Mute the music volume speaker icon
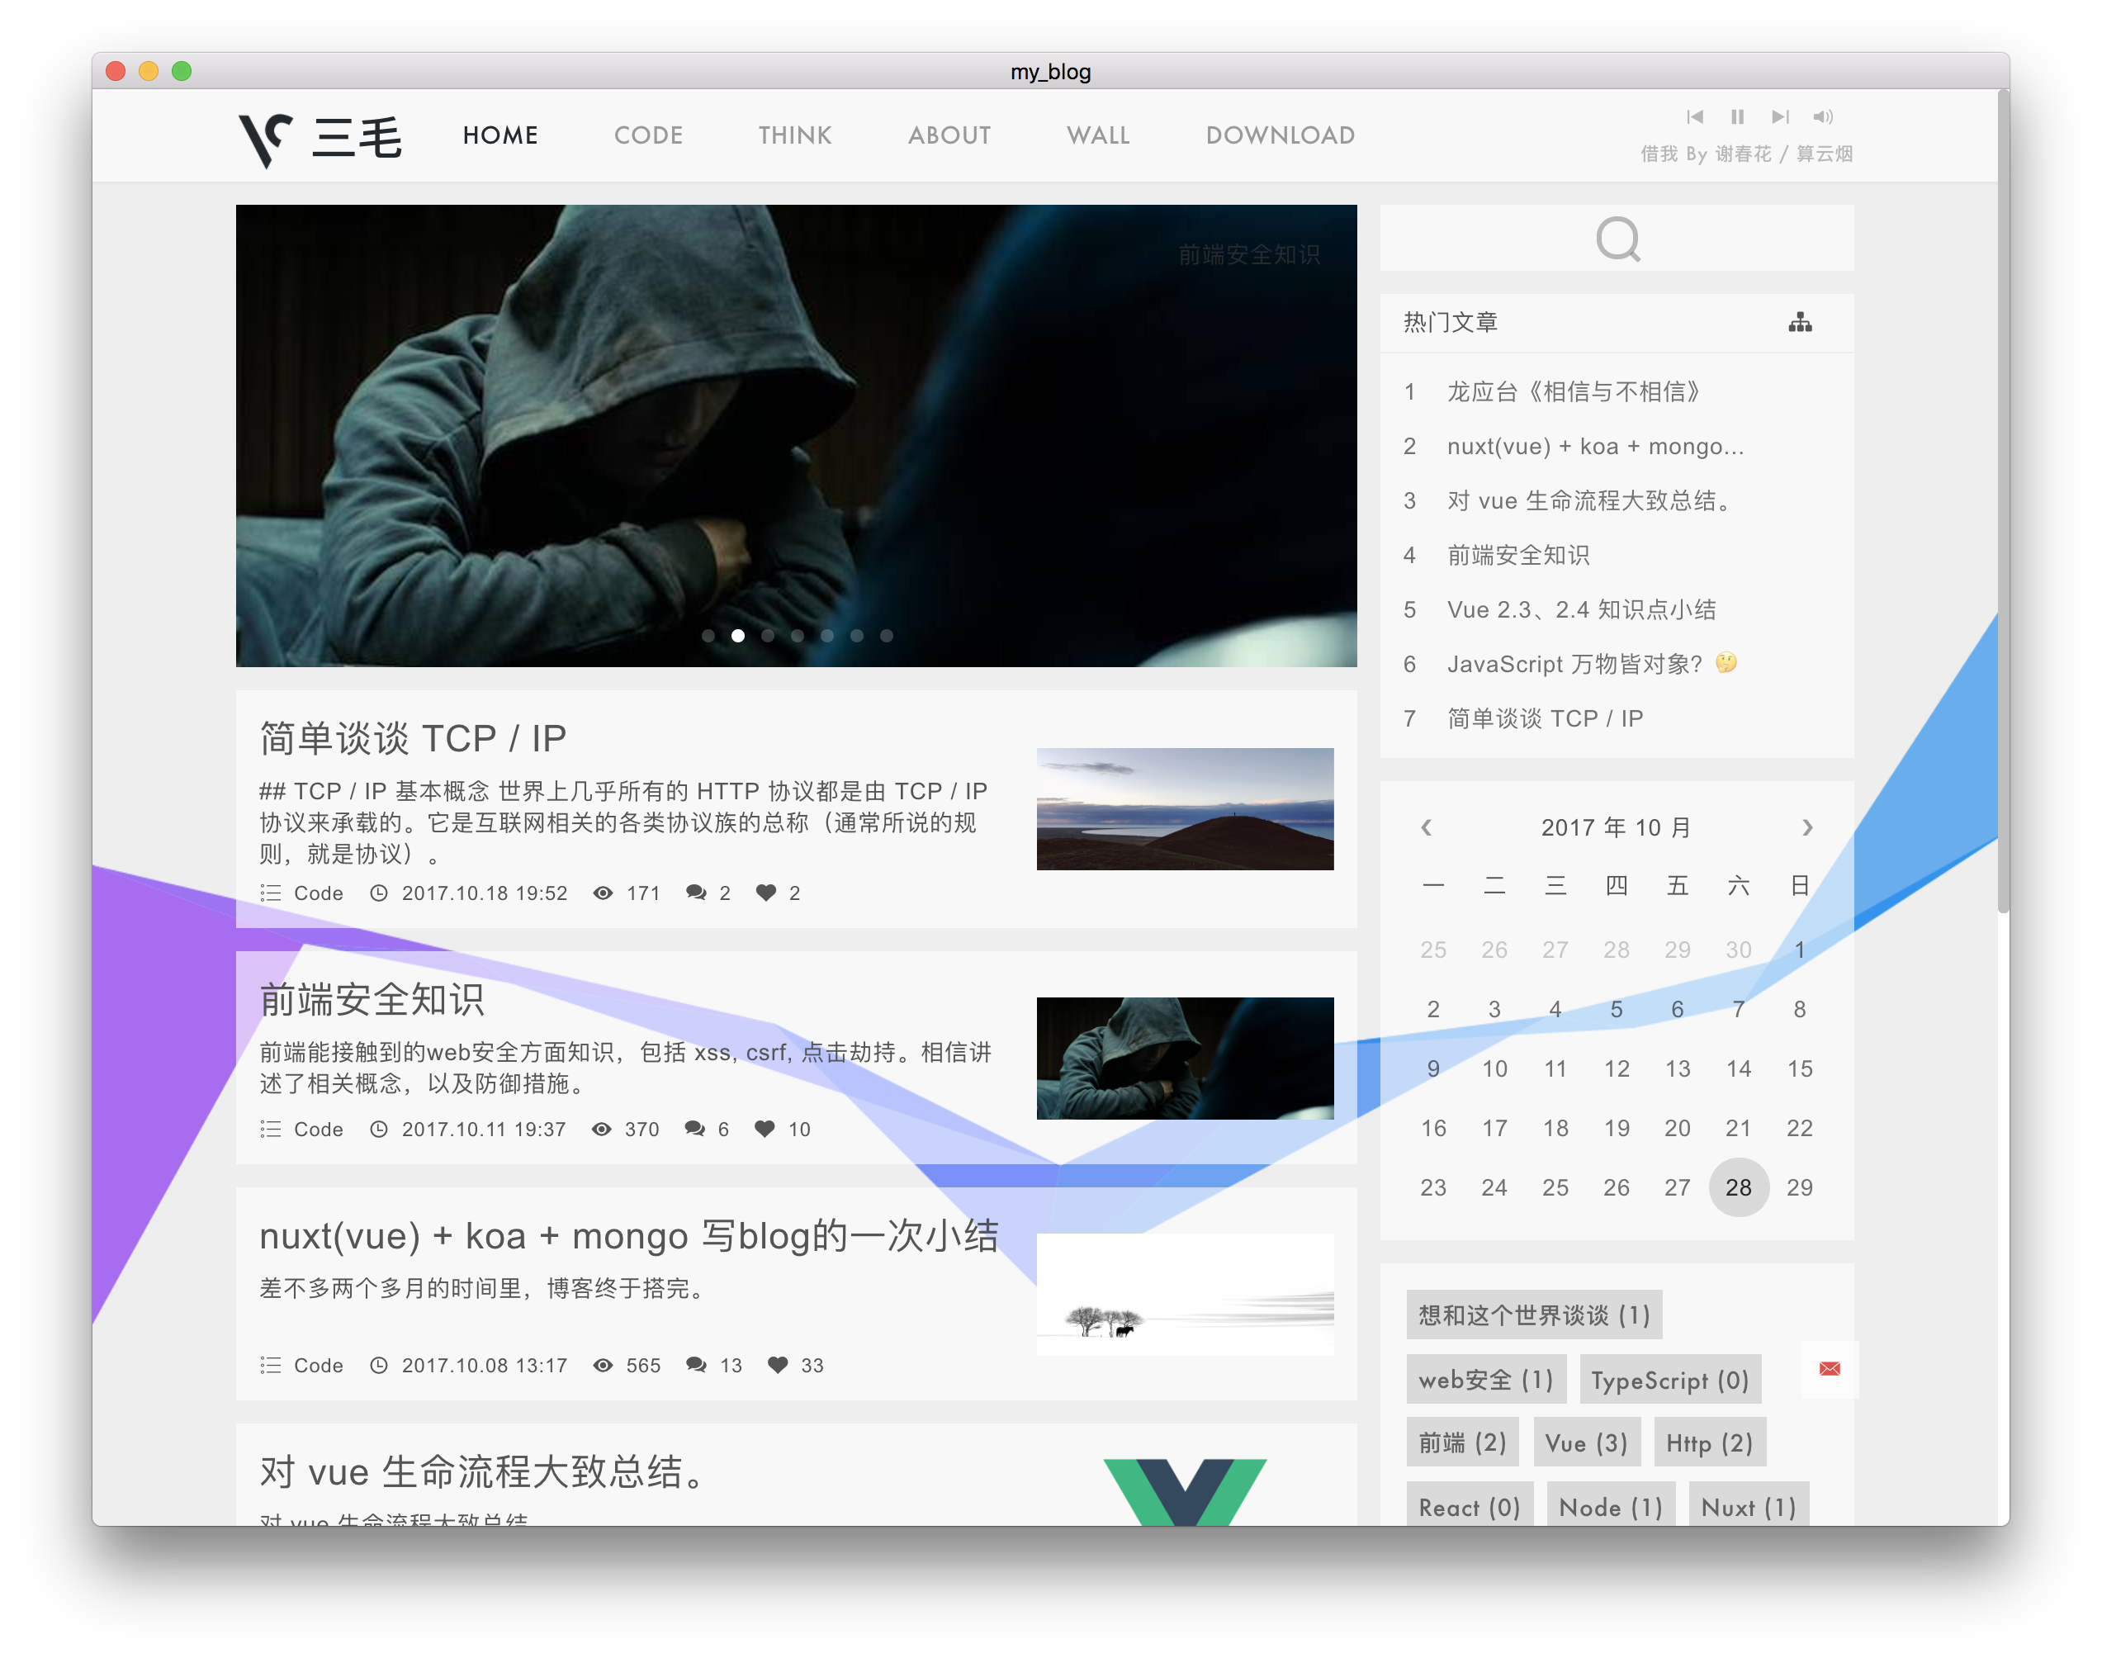Image resolution: width=2102 pixels, height=1658 pixels. click(x=1822, y=116)
